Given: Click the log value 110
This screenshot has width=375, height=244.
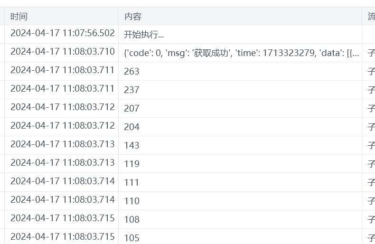Looking at the screenshot, I should click(x=131, y=201).
